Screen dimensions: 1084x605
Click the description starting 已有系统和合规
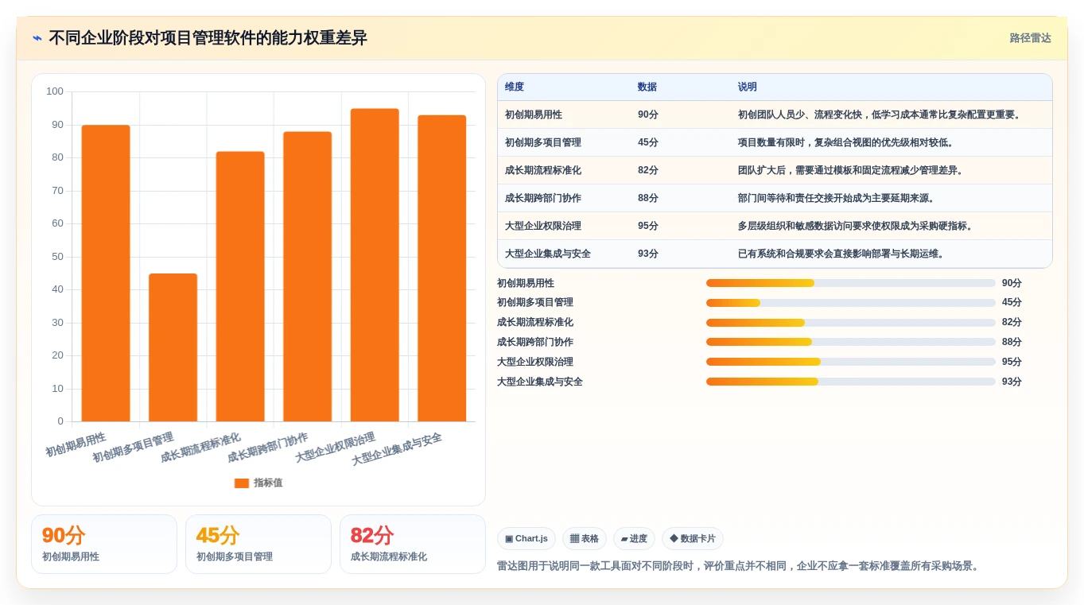click(841, 254)
